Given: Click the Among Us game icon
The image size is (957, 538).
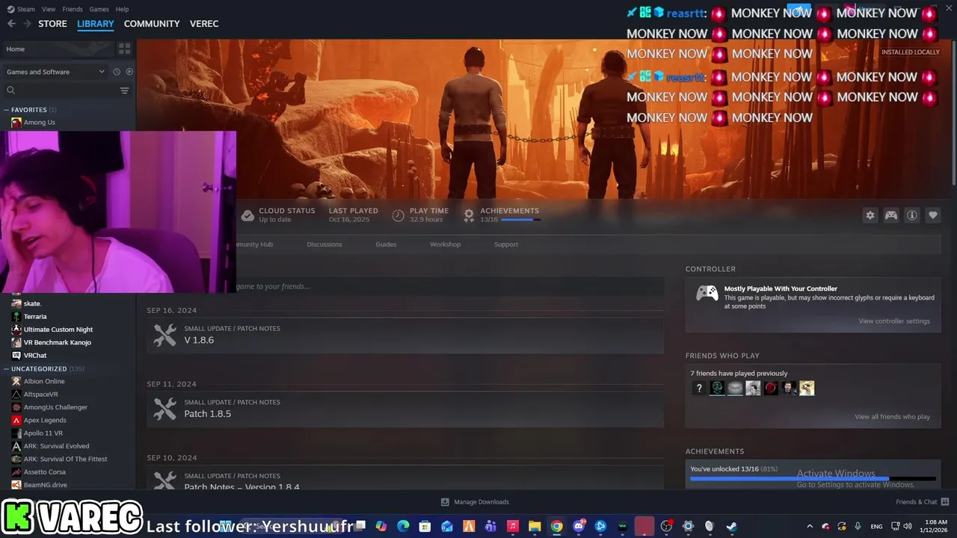Looking at the screenshot, I should (x=16, y=123).
